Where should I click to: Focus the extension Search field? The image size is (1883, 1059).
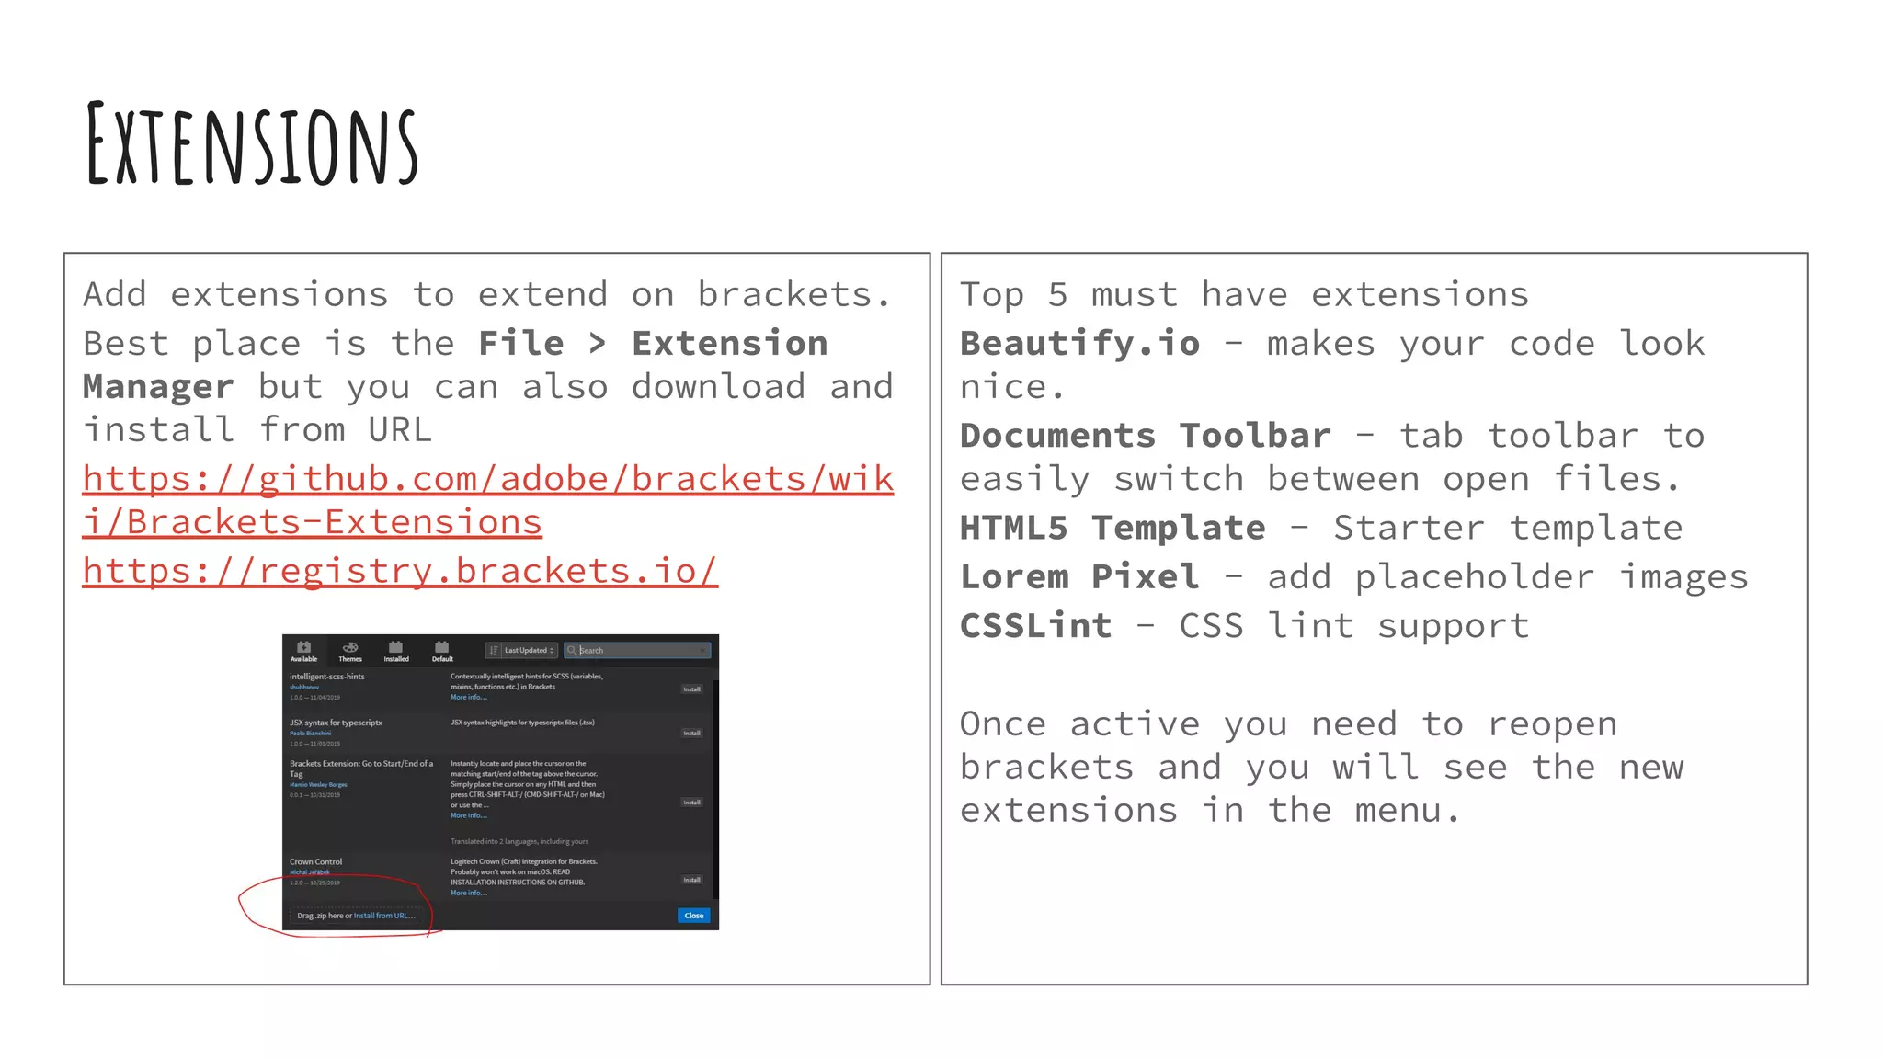(637, 650)
